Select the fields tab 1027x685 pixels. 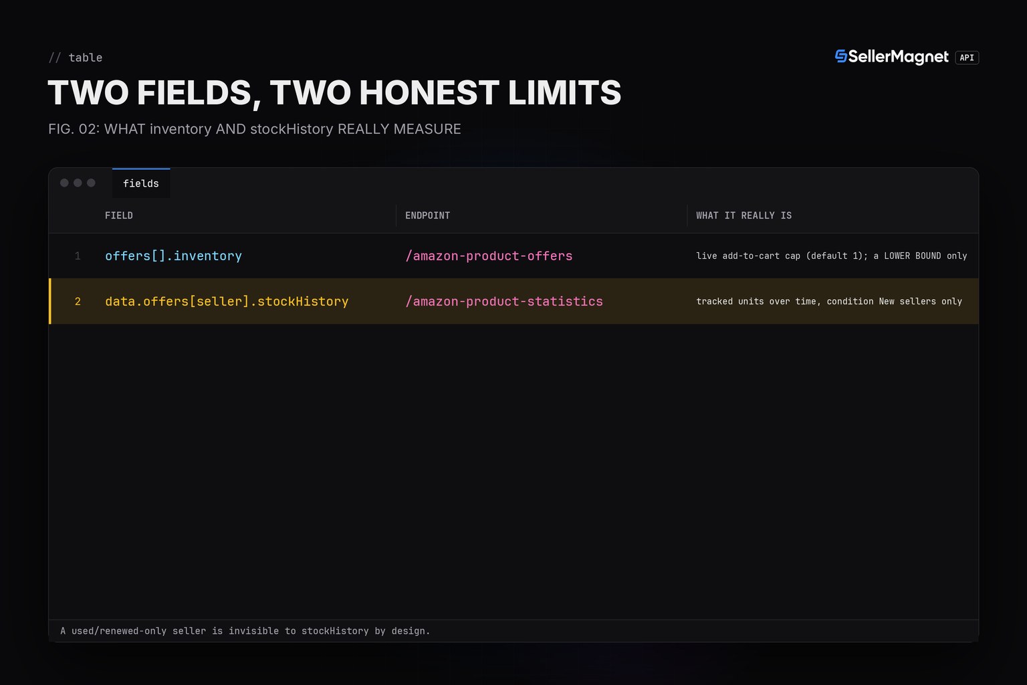[141, 183]
